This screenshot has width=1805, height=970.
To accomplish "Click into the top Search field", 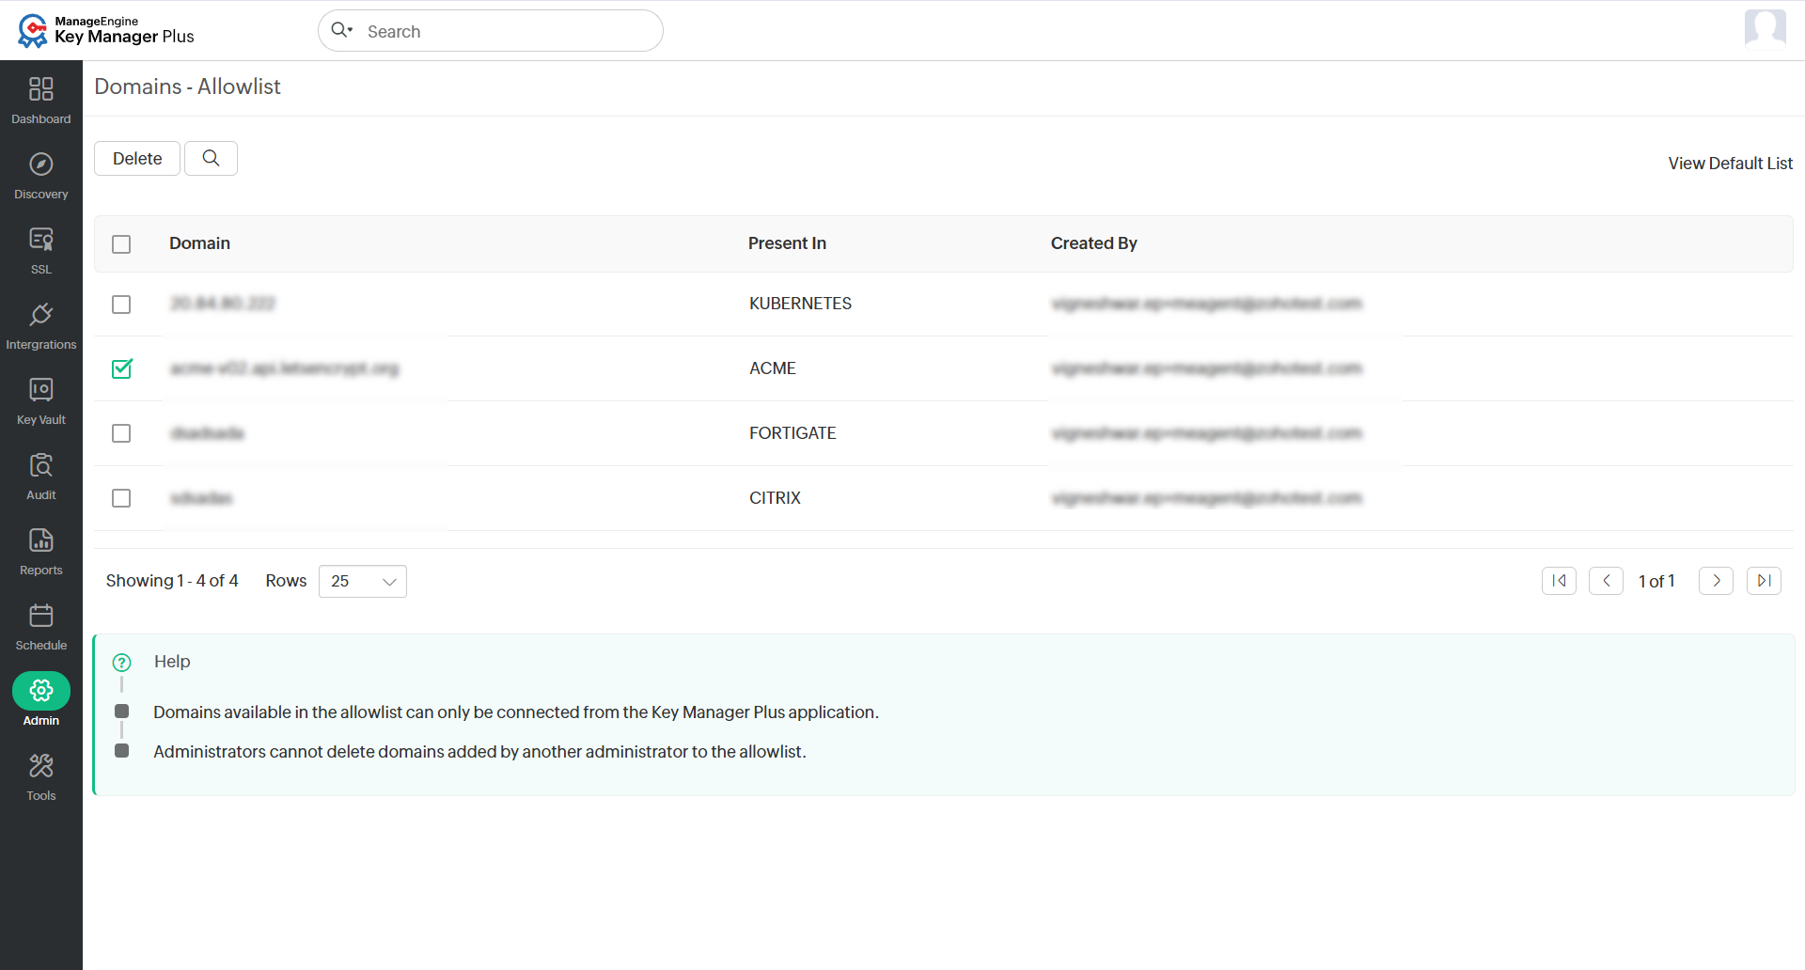I will 491,31.
